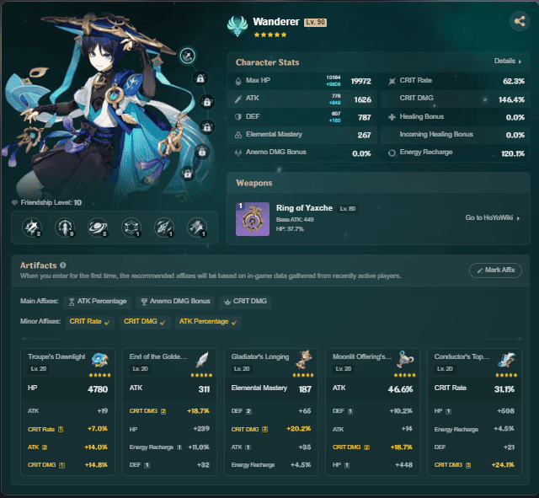Click the Ring of Yaxche weapon thumbnail
The width and height of the screenshot is (539, 498).
(x=253, y=219)
